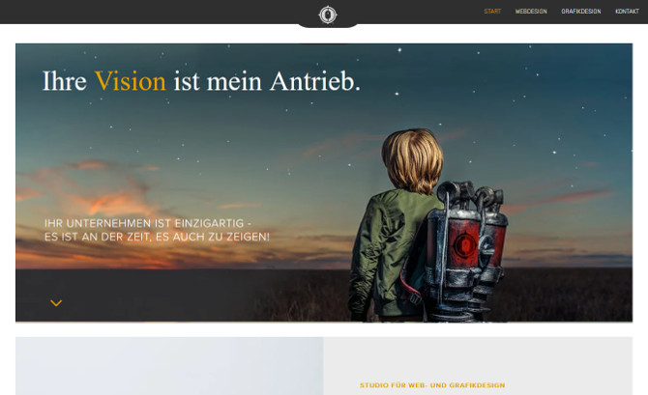Image resolution: width=648 pixels, height=395 pixels.
Task: Go to the WEBDESIGN menu item
Action: coord(531,12)
